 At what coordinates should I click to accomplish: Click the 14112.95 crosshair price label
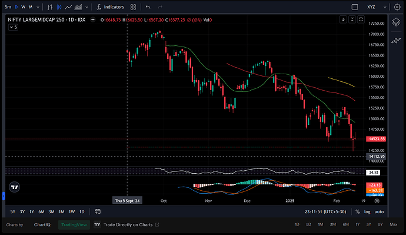click(376, 157)
